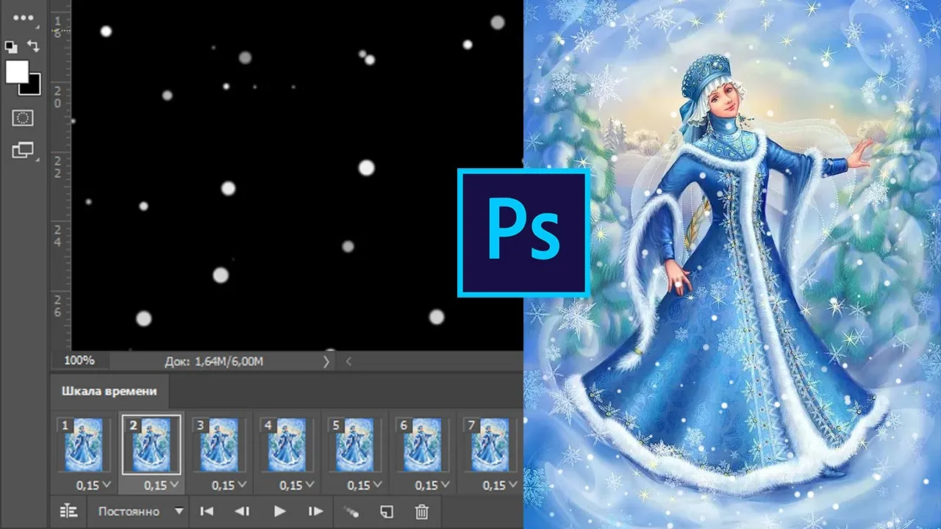This screenshot has height=529, width=941.
Task: Play the frame animation
Action: tap(279, 511)
